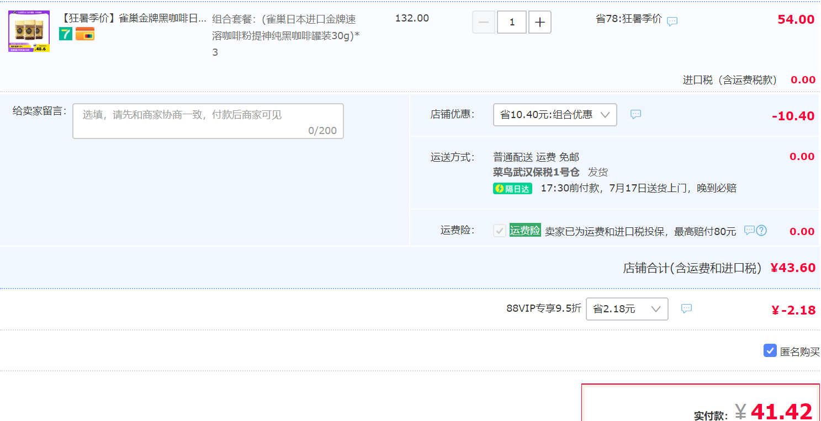Click the 普通配送 运费 免邮 shipping text
This screenshot has height=421, width=821.
pos(536,157)
